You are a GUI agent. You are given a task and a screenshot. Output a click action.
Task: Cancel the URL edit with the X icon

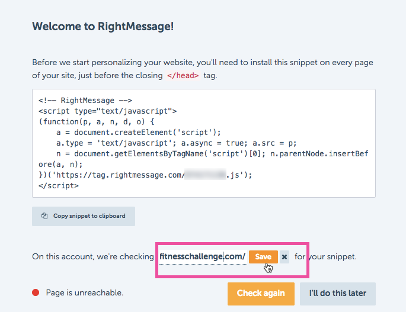284,257
